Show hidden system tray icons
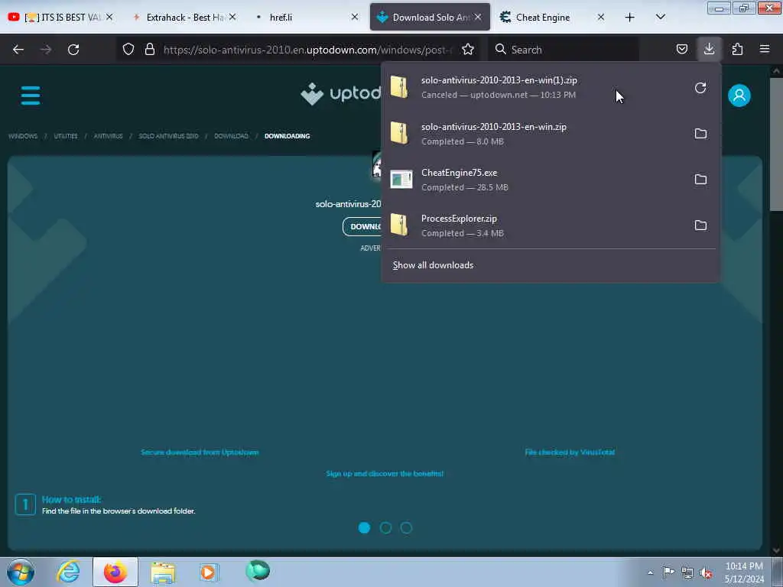 point(650,572)
